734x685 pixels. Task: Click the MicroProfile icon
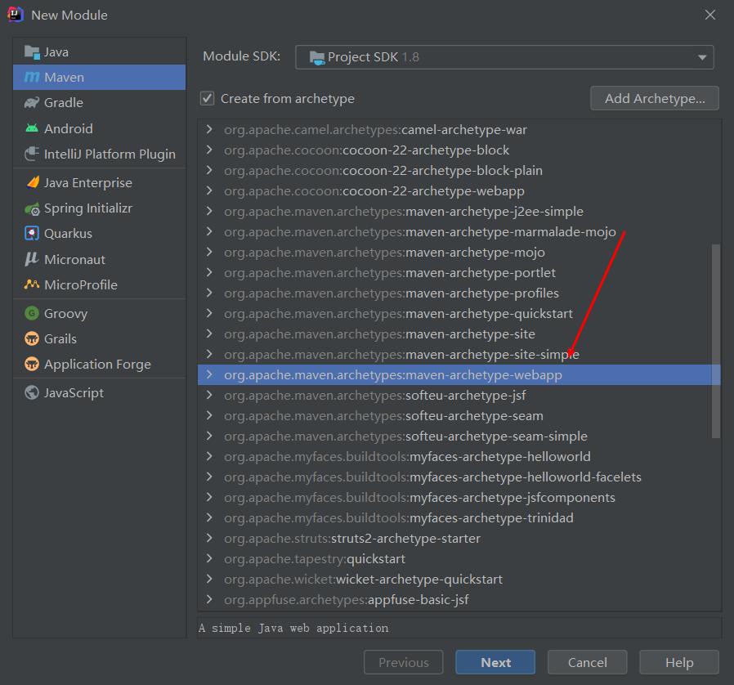32,284
